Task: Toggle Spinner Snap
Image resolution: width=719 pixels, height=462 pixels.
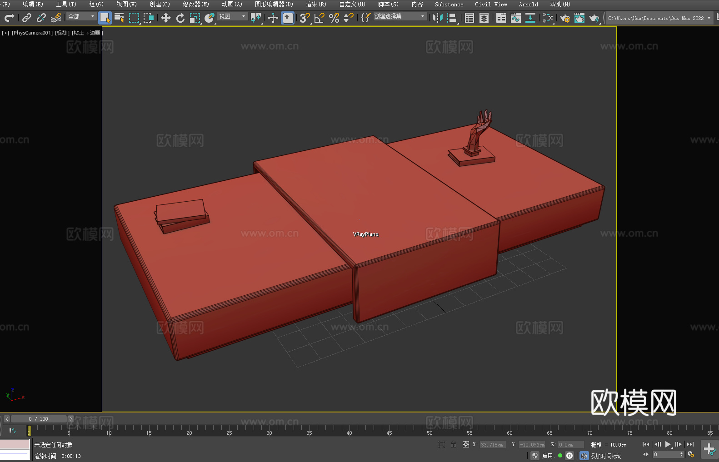Action: tap(349, 18)
